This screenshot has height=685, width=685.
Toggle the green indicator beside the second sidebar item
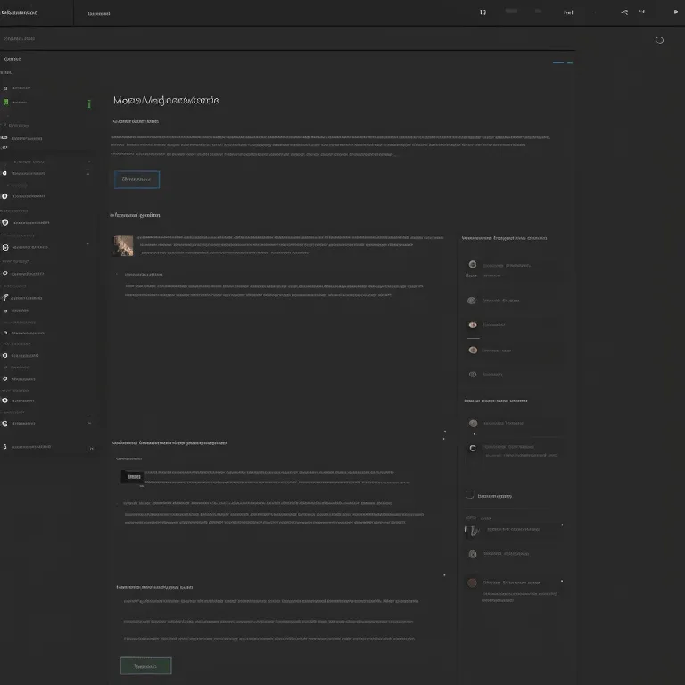[x=89, y=104]
